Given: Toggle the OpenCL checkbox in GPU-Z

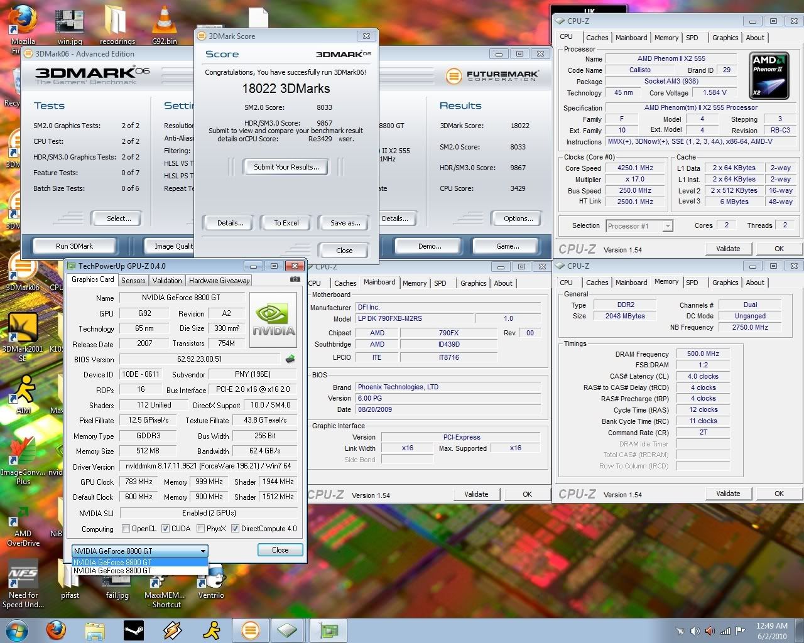Looking at the screenshot, I should (x=126, y=529).
